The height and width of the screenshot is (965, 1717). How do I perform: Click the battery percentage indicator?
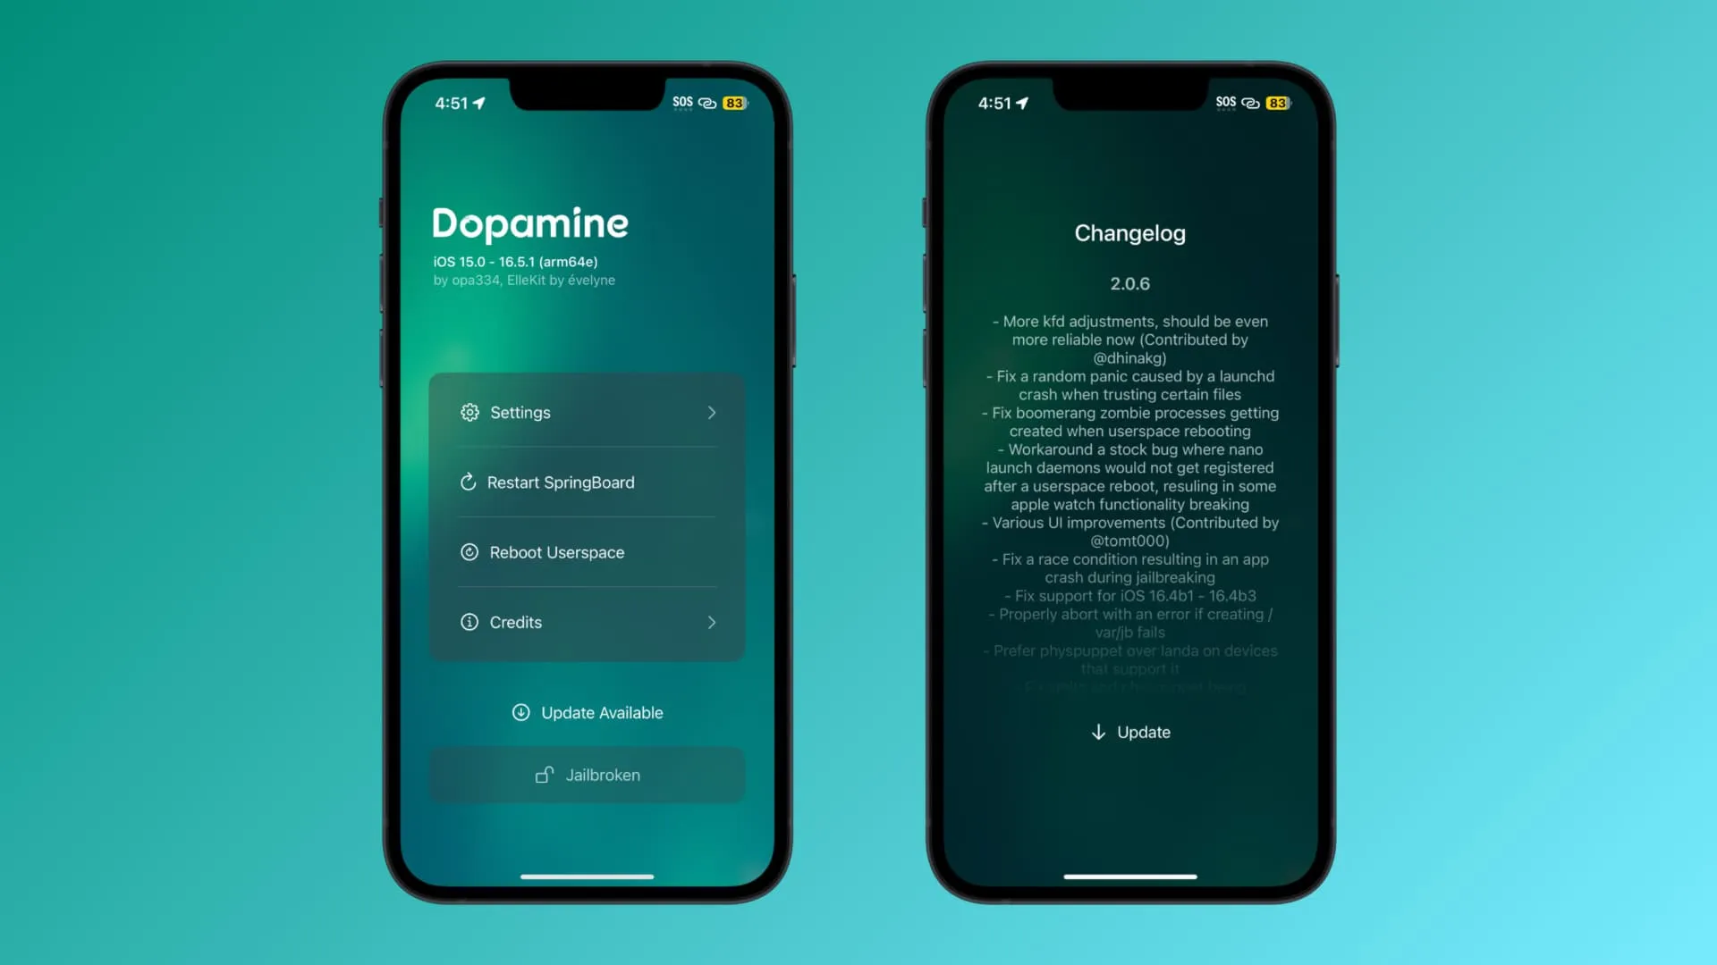pos(733,103)
